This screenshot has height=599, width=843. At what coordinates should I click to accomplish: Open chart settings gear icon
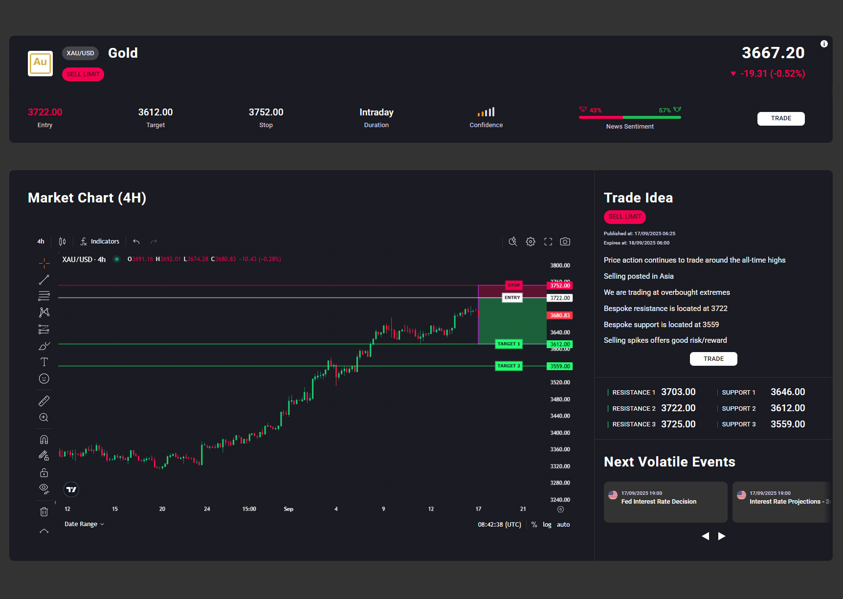[531, 242]
